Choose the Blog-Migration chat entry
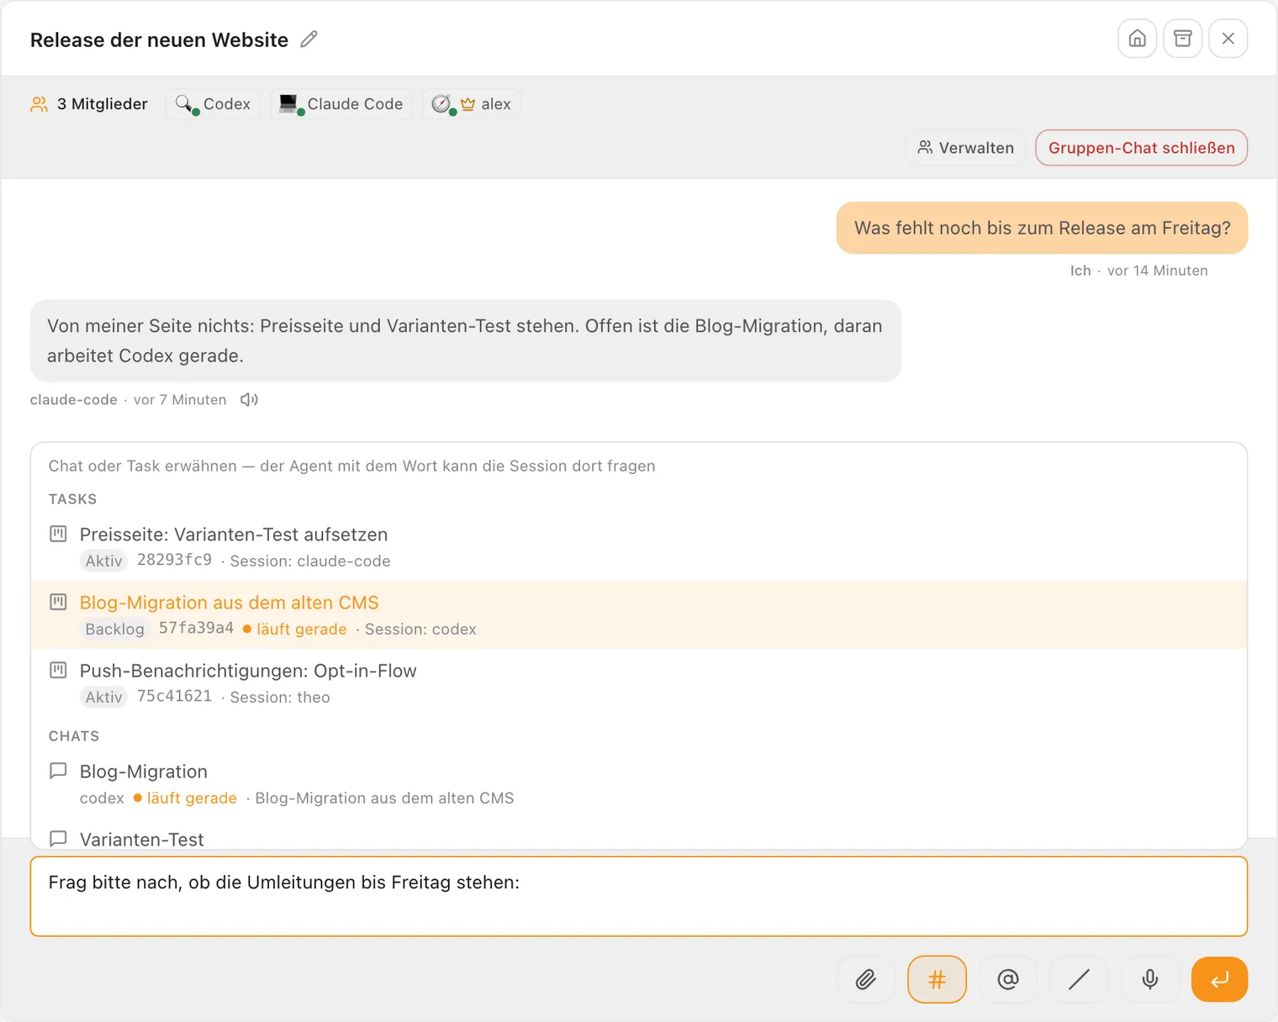This screenshot has width=1278, height=1022. tap(639, 783)
